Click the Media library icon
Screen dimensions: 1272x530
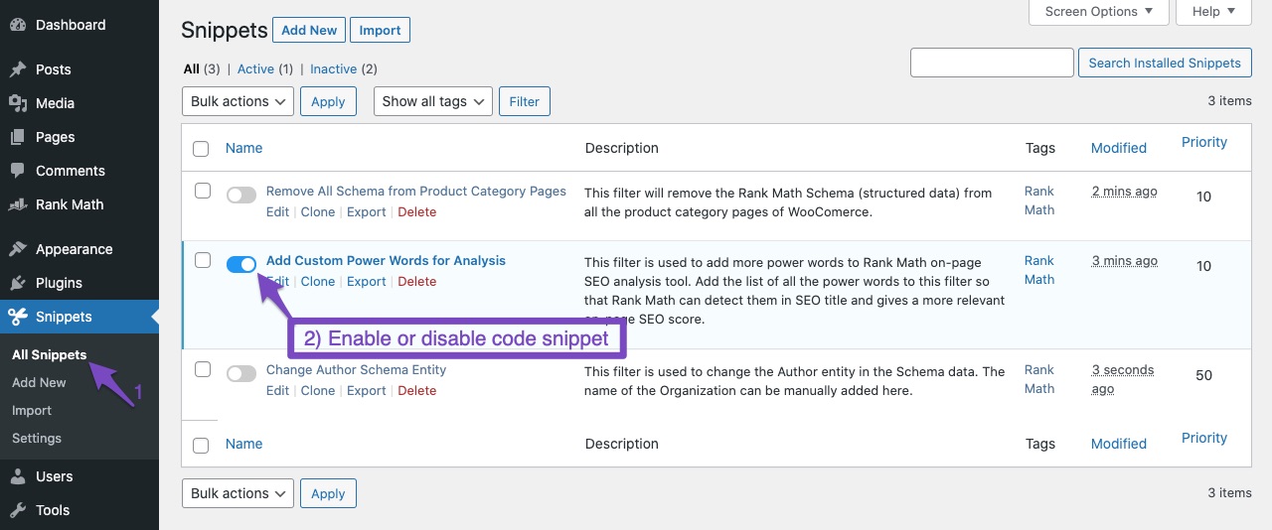click(x=18, y=103)
